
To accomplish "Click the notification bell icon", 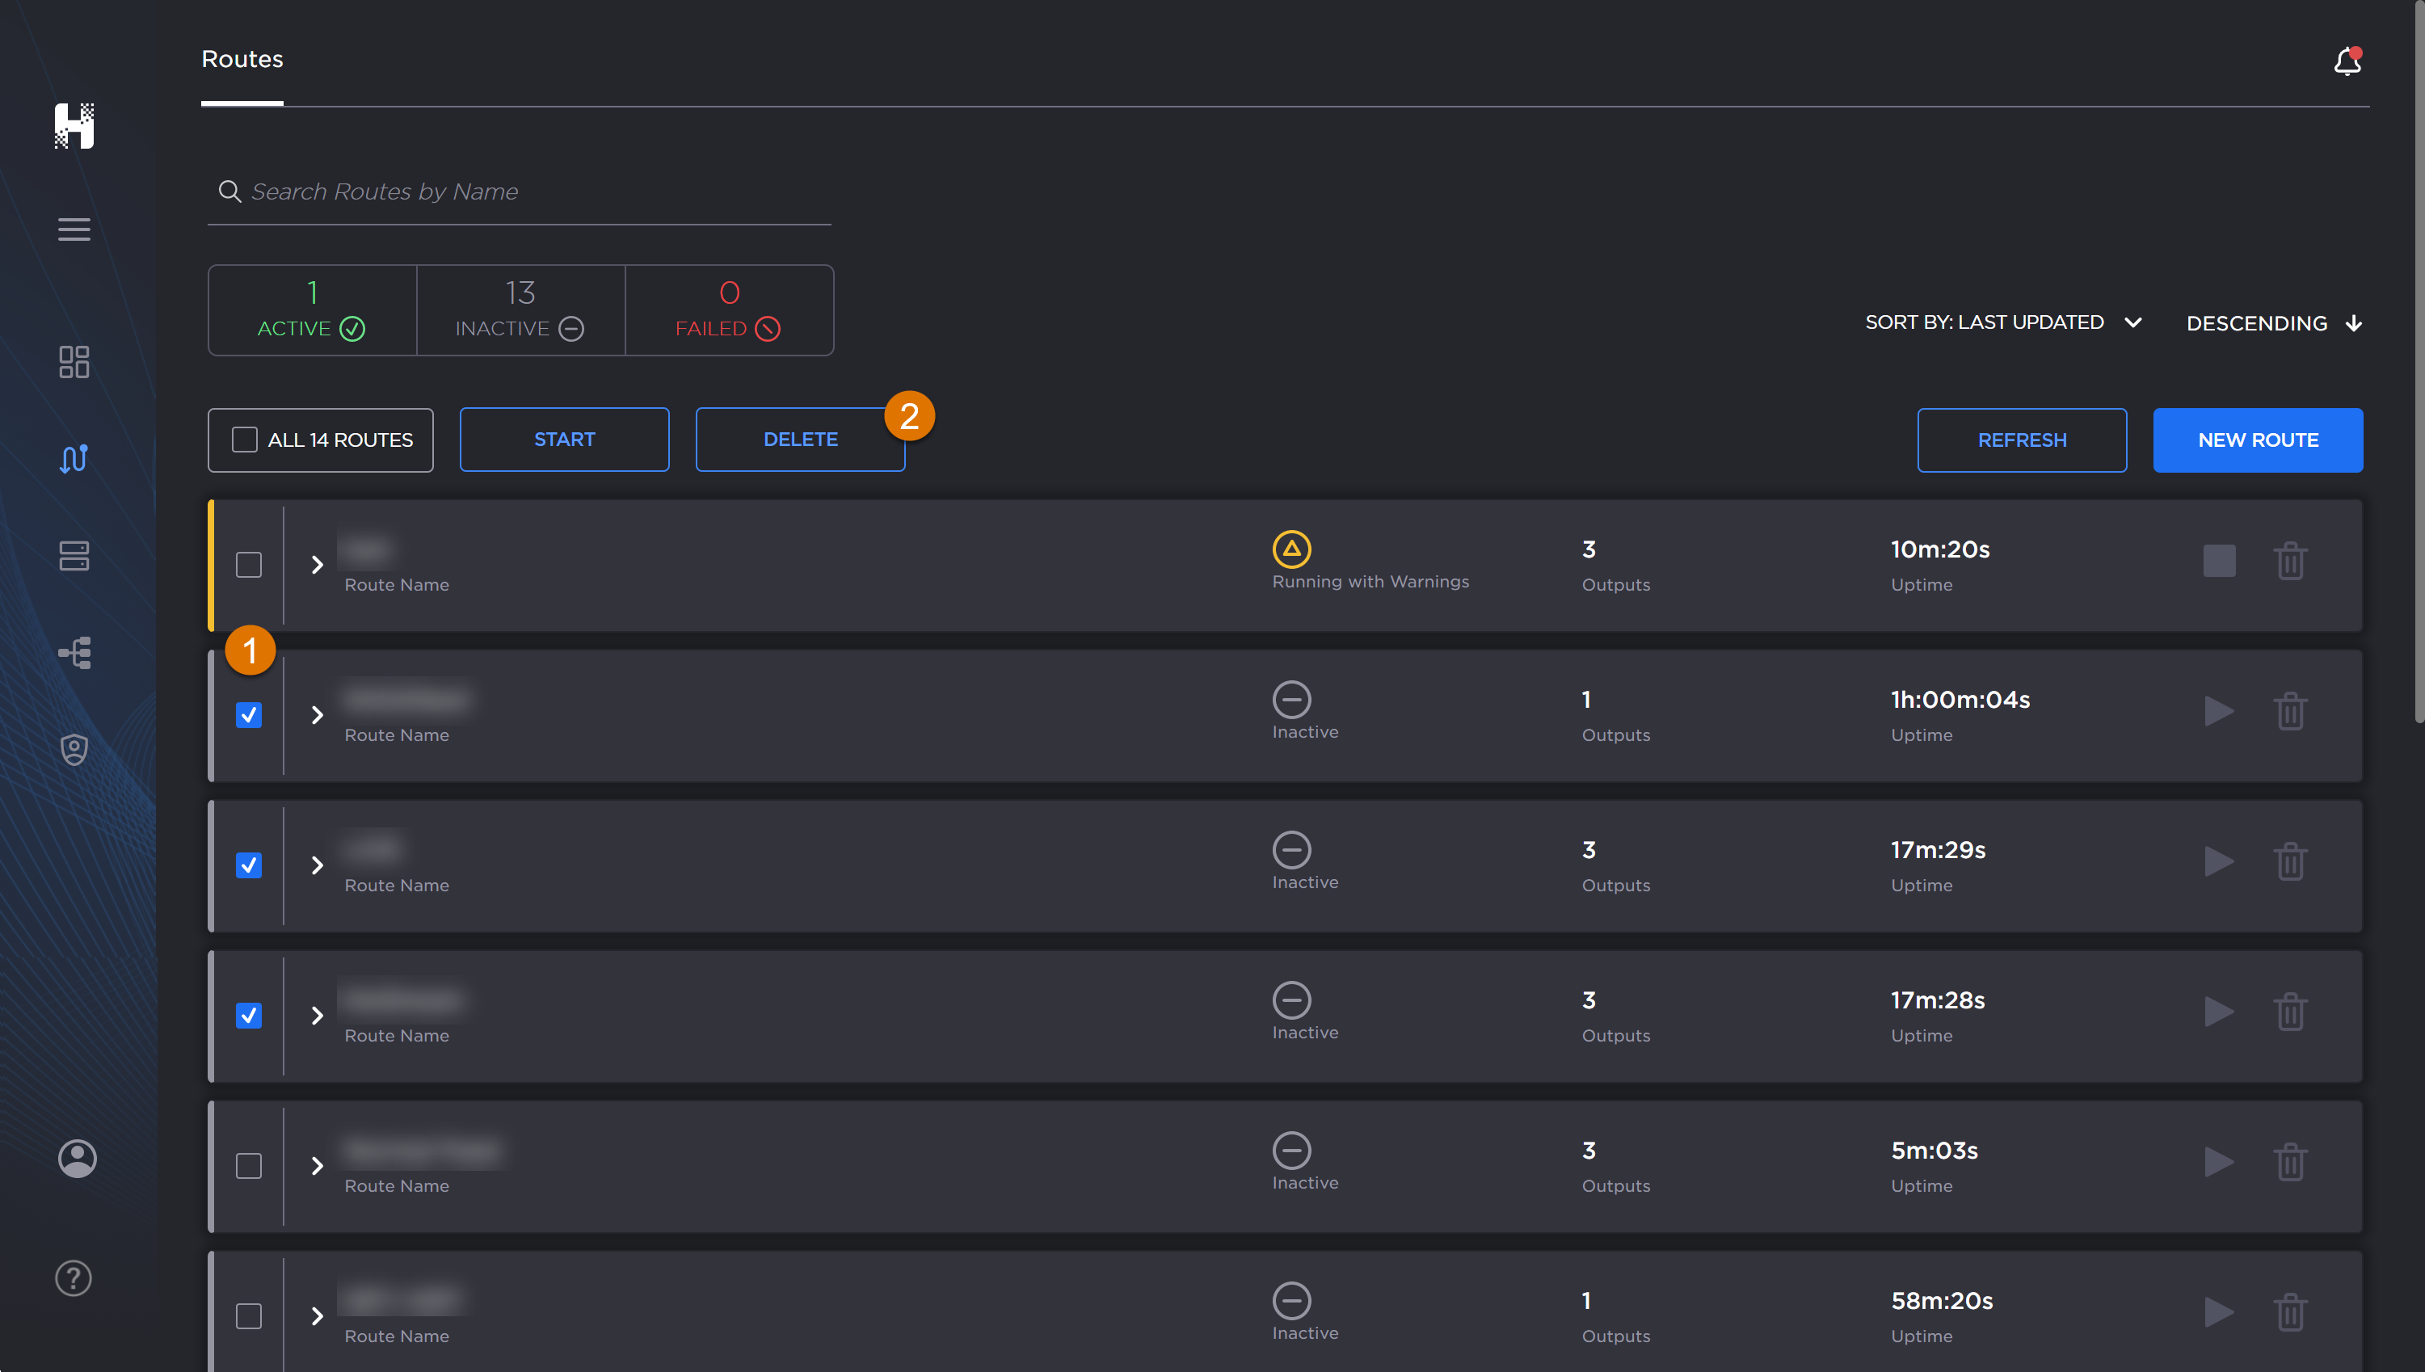I will [2346, 62].
